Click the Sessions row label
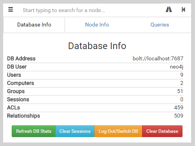 (18, 99)
